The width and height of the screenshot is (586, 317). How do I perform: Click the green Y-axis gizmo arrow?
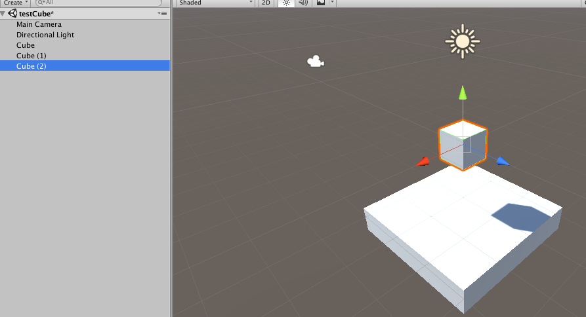tap(463, 92)
